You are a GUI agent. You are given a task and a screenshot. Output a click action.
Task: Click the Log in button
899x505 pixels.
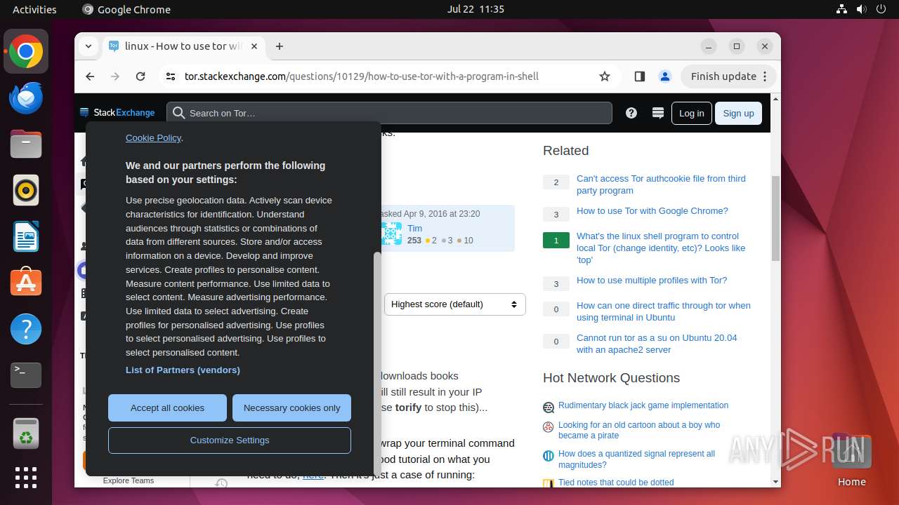tap(691, 113)
